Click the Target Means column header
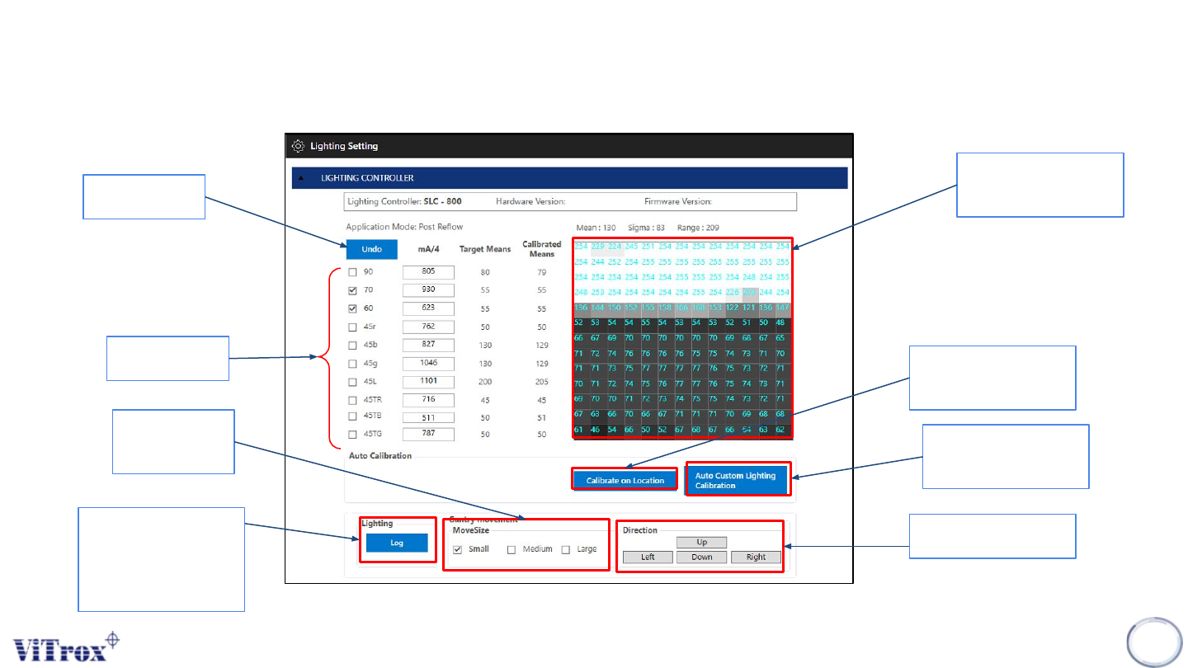Image resolution: width=1188 pixels, height=668 pixels. click(x=485, y=249)
